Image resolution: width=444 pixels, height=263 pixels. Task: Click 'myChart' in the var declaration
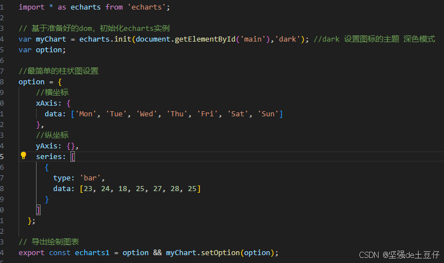pyautogui.click(x=51, y=39)
